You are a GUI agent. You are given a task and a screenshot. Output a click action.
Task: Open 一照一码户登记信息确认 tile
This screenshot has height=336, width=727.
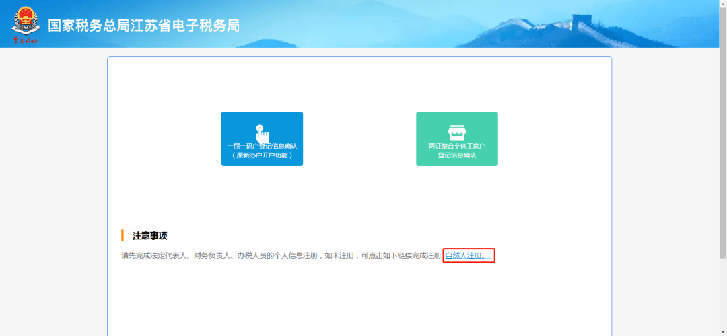[262, 138]
